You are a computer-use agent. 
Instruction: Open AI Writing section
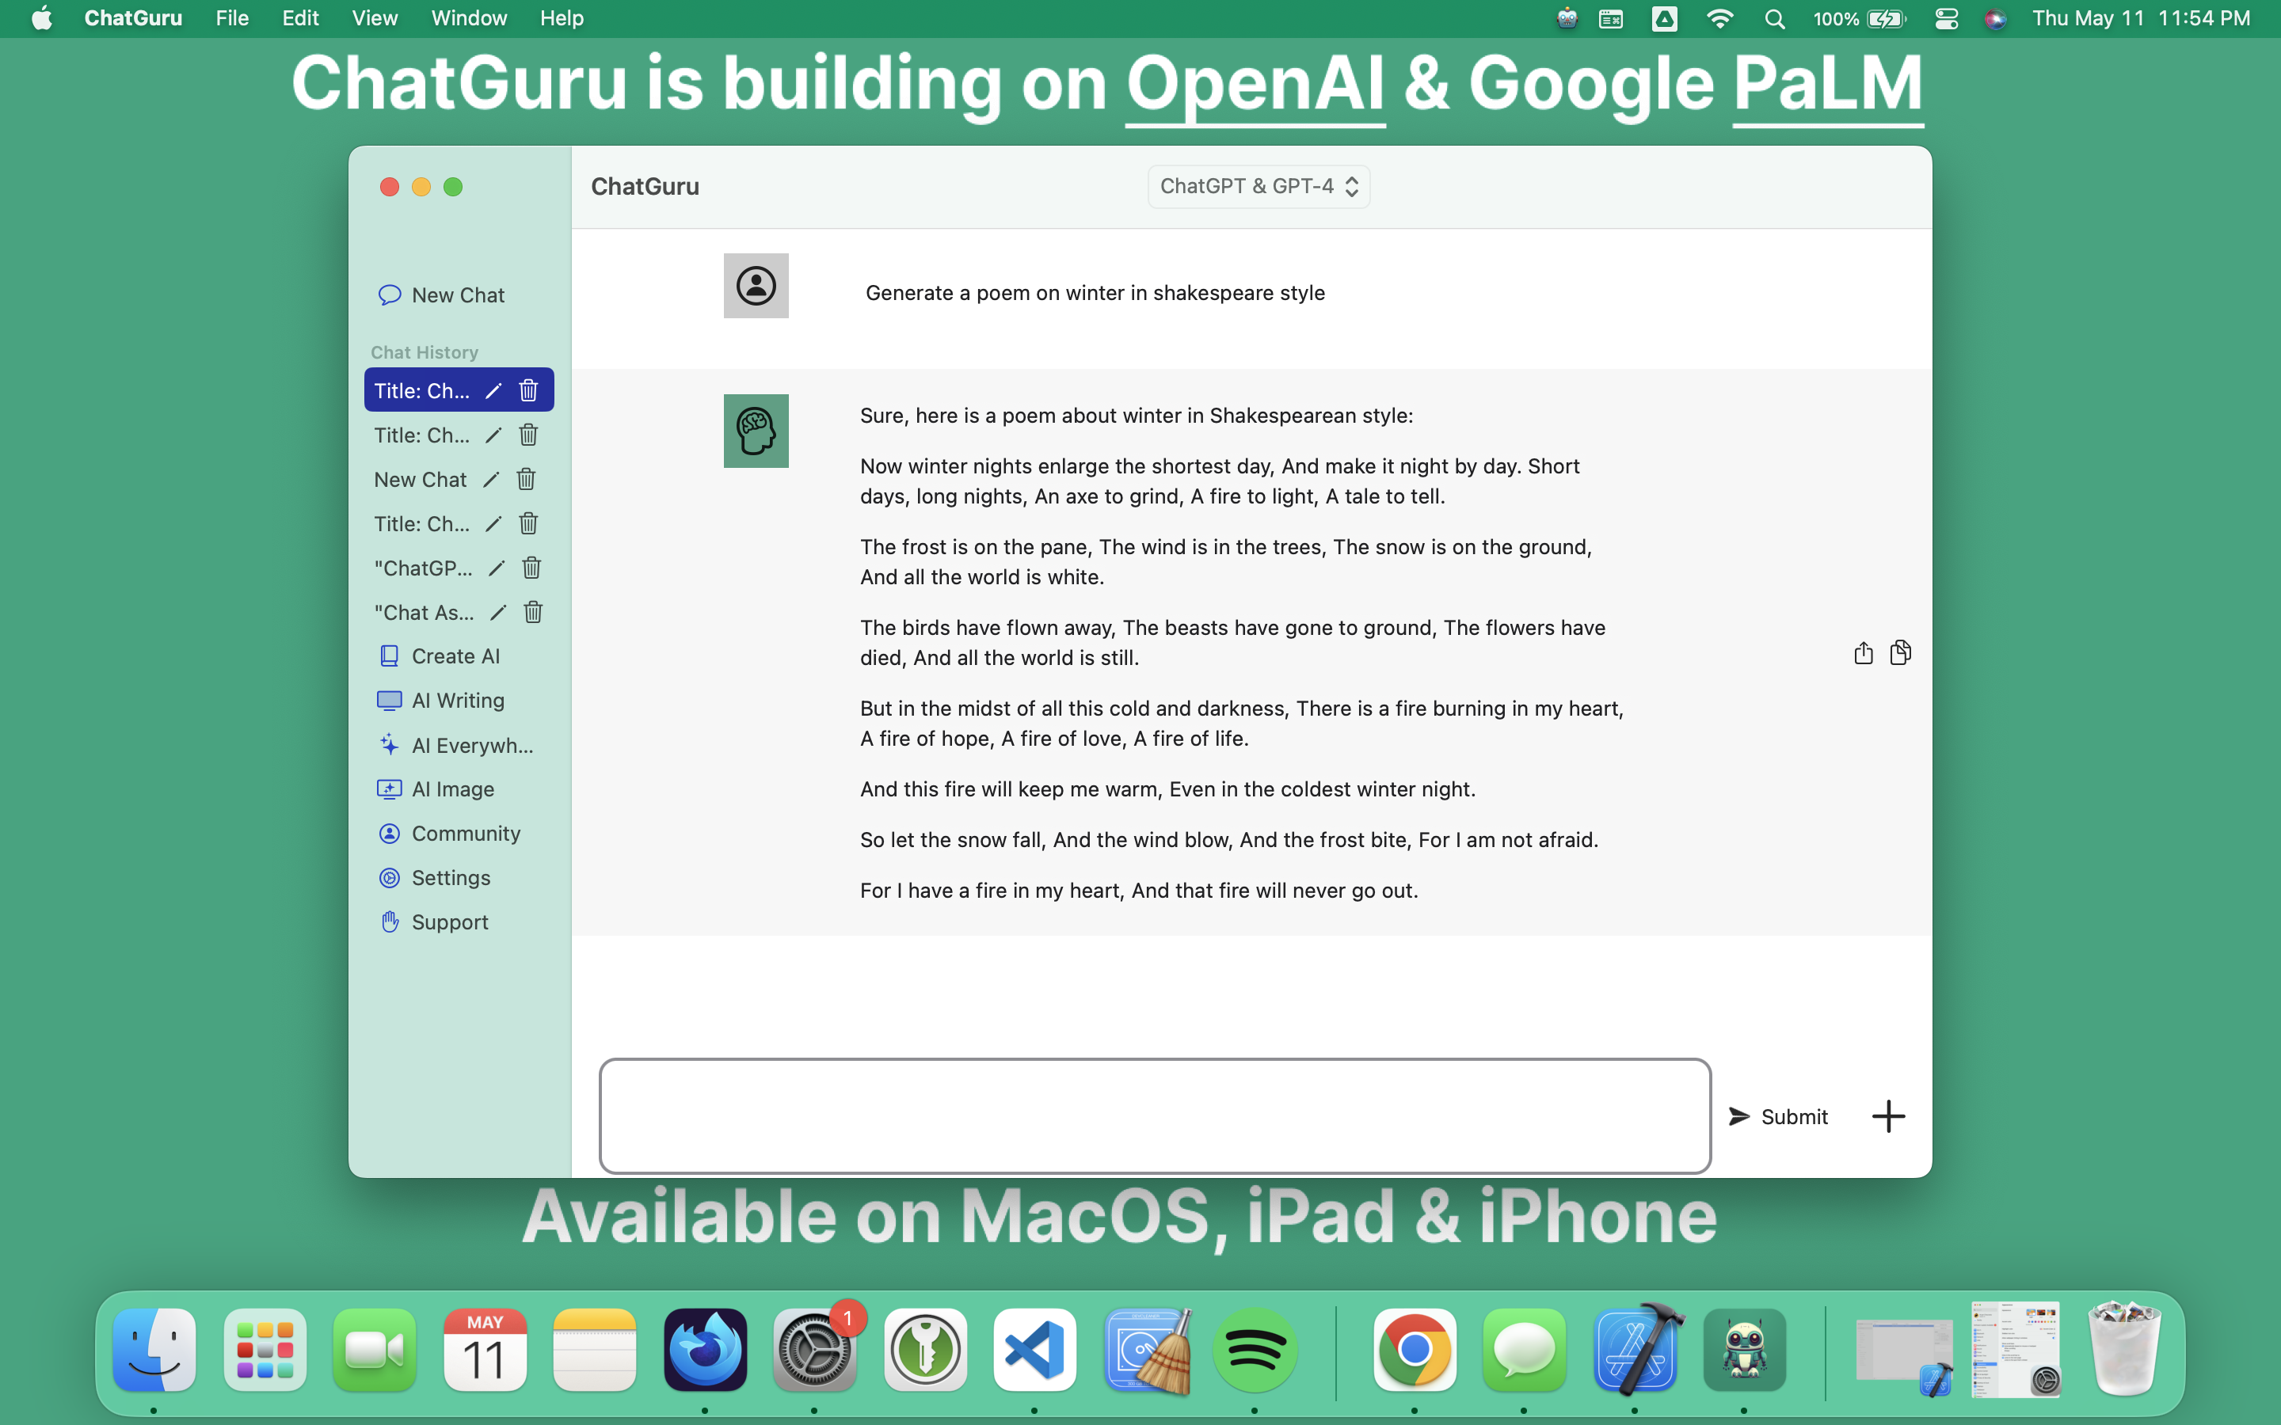point(440,701)
